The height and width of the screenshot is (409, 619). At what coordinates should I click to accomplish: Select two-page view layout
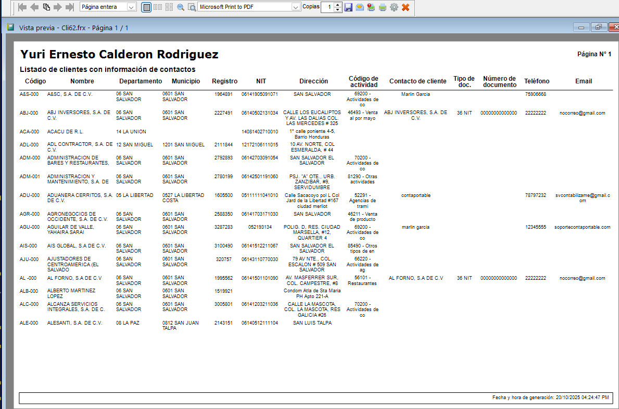tap(158, 7)
